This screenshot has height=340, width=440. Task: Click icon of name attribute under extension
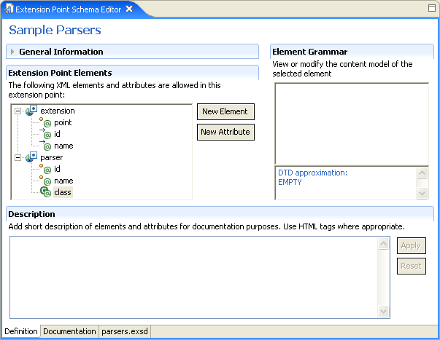coord(45,146)
